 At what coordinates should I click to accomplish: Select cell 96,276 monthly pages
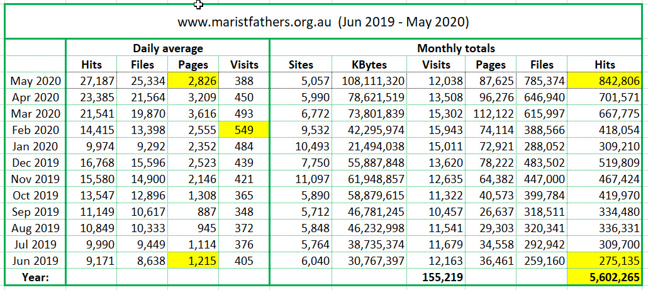coord(490,98)
